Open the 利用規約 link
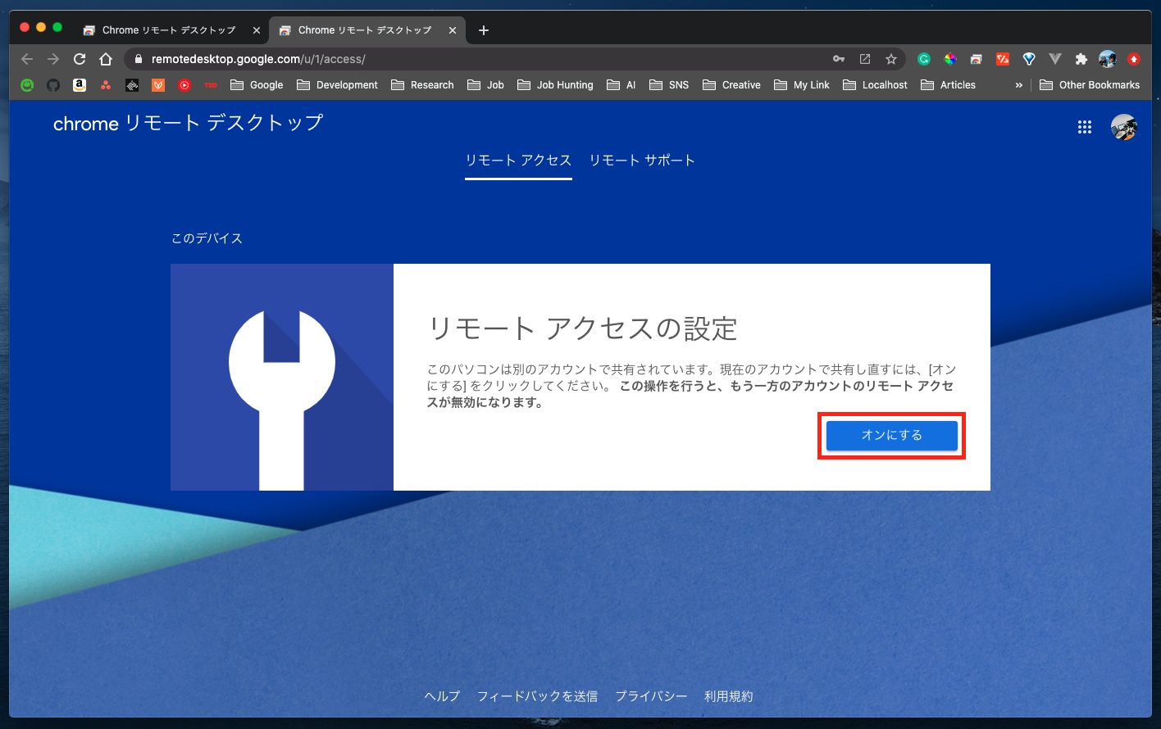This screenshot has width=1161, height=729. [728, 696]
